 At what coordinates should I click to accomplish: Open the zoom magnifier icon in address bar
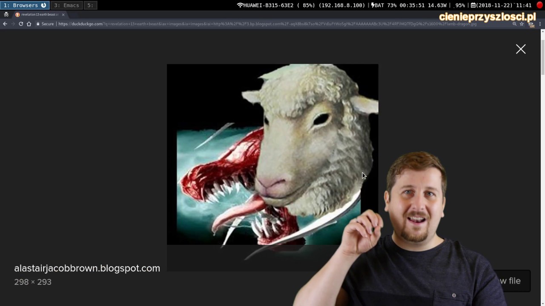point(515,24)
